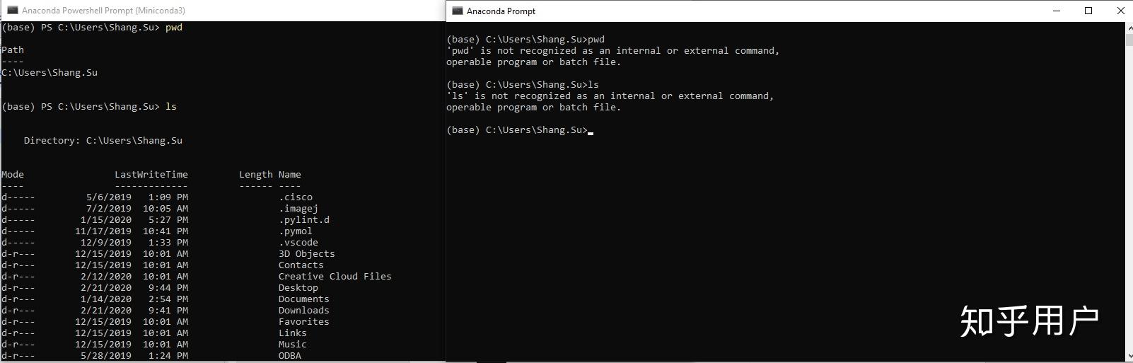1133x363 pixels.
Task: Click the Creative Cloud Files directory entry
Action: point(335,276)
